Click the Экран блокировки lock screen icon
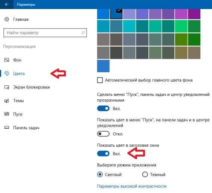212x193 pixels. coord(7,87)
